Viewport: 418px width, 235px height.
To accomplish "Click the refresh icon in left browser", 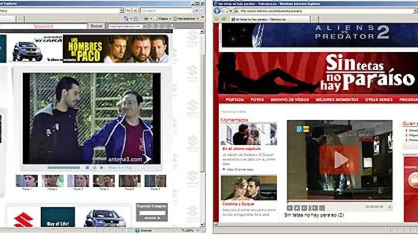I will [128, 11].
